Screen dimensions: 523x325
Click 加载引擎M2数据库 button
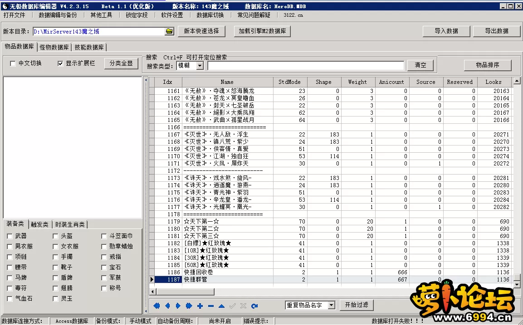pos(263,31)
